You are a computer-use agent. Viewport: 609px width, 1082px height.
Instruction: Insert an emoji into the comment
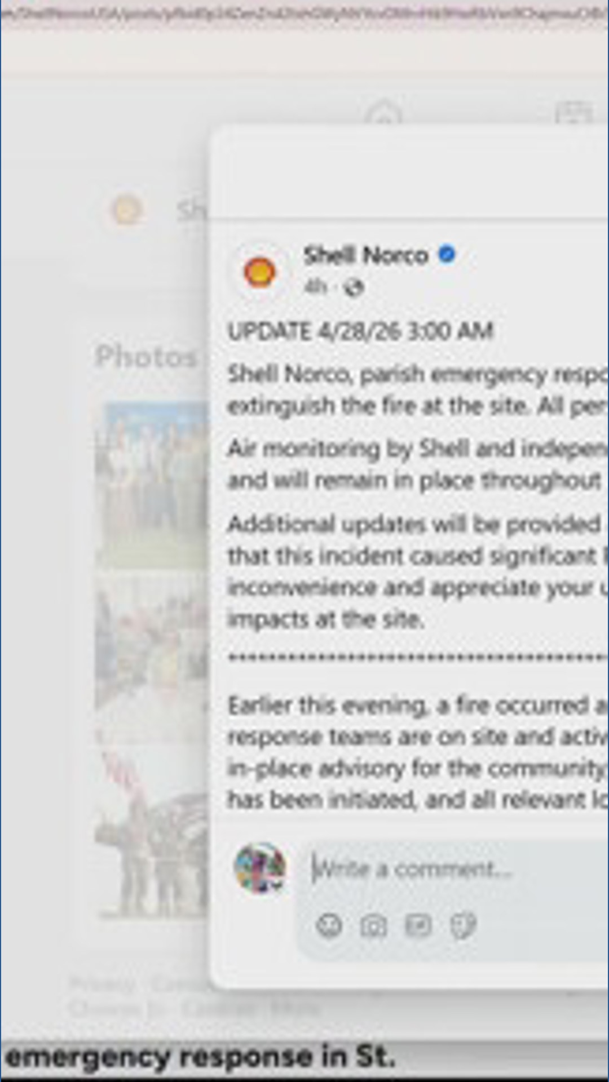pyautogui.click(x=329, y=925)
